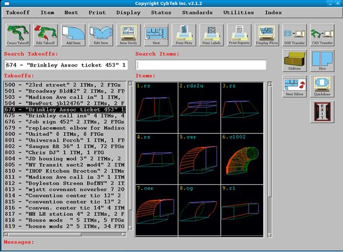The height and width of the screenshot is (252, 343).
Task: Select the Add Item toolbar icon
Action: (x=73, y=35)
